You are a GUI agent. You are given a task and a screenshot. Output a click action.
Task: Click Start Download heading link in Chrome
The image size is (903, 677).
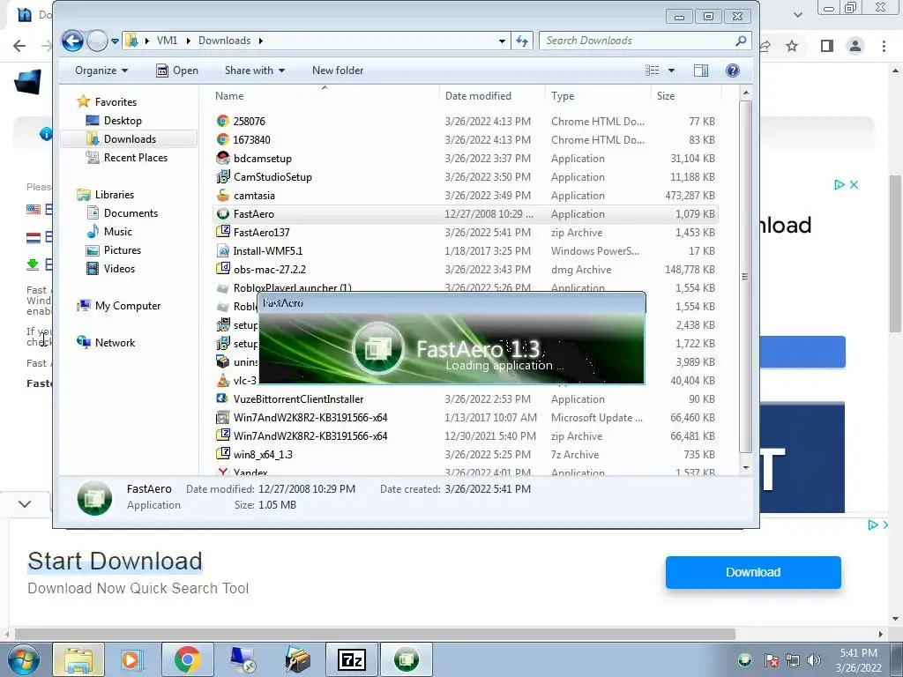[116, 562]
